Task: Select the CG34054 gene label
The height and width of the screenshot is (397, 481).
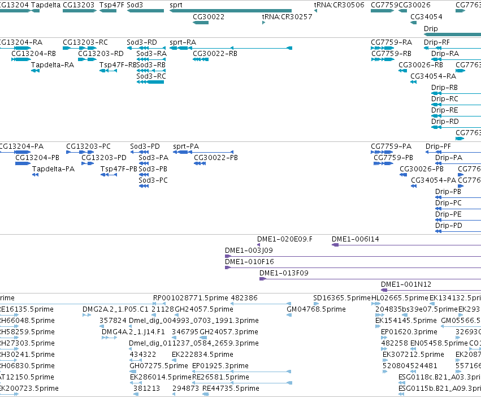Action: [426, 17]
